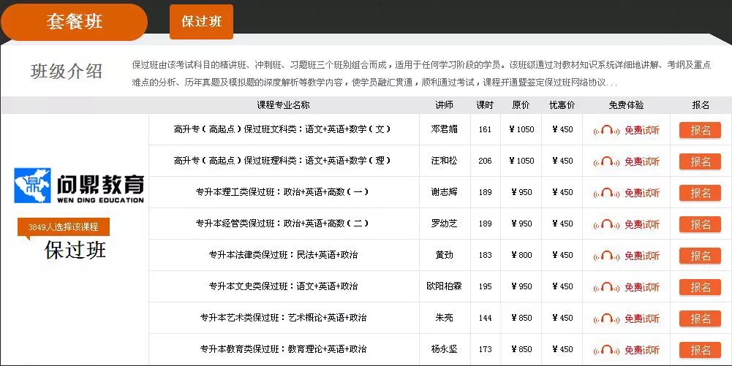Screen dimensions: 732x366
Task: Click headphone icon in 黄劲's row
Action: [606, 256]
